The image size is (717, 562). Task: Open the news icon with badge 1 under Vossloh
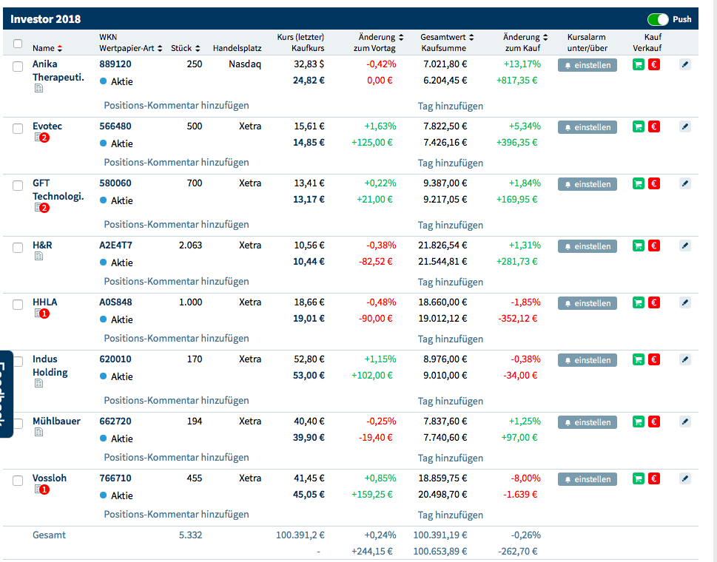[x=41, y=490]
